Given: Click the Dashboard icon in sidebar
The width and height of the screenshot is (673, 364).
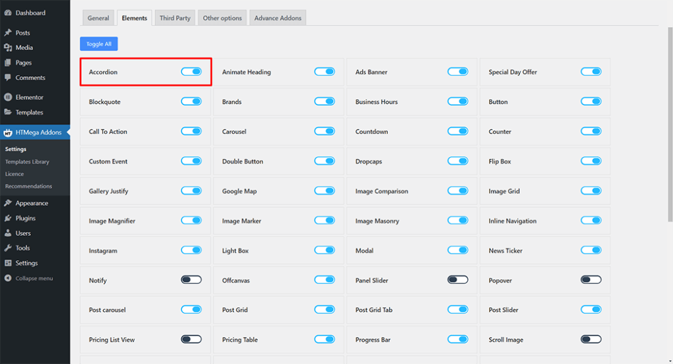Looking at the screenshot, I should pyautogui.click(x=8, y=13).
